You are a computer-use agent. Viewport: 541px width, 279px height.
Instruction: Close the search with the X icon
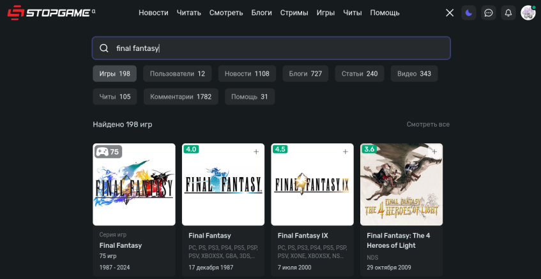tap(450, 13)
